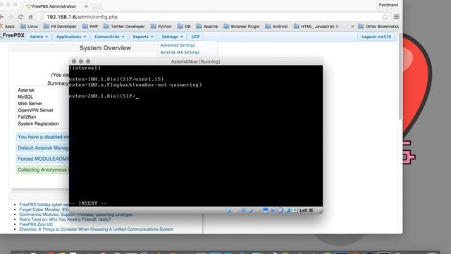
Task: Click the browser page vertical scrollbar
Action: (x=400, y=76)
